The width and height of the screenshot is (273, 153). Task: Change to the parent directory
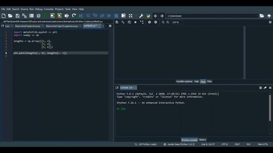[269, 16]
